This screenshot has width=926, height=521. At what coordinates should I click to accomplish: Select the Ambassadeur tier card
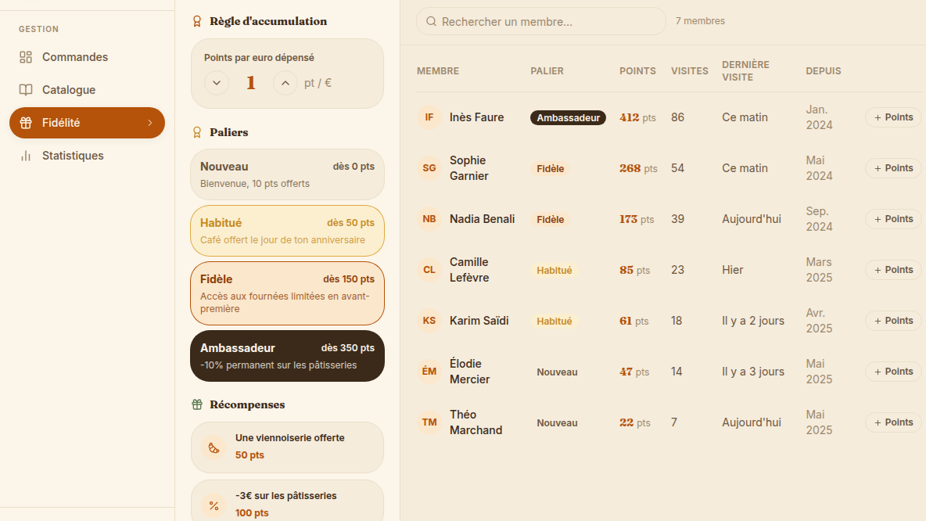[x=287, y=356]
